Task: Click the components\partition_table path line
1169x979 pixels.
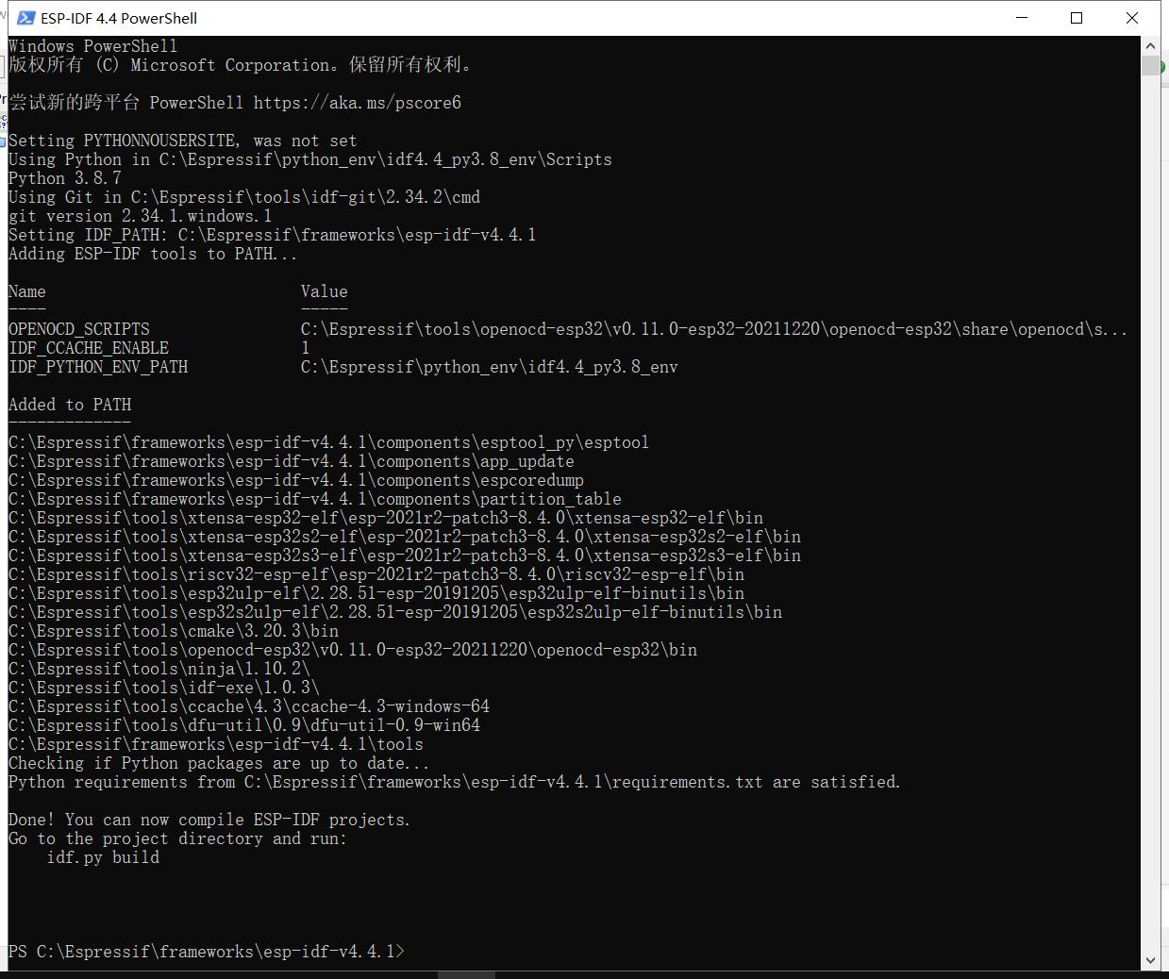Action: (315, 499)
